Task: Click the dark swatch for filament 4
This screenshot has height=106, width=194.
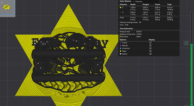Action: point(121,12)
